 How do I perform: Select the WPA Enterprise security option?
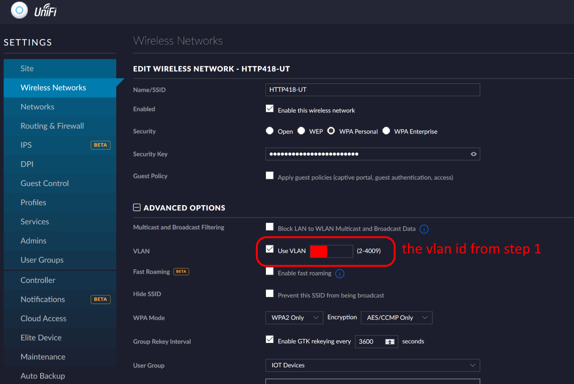[x=386, y=131]
